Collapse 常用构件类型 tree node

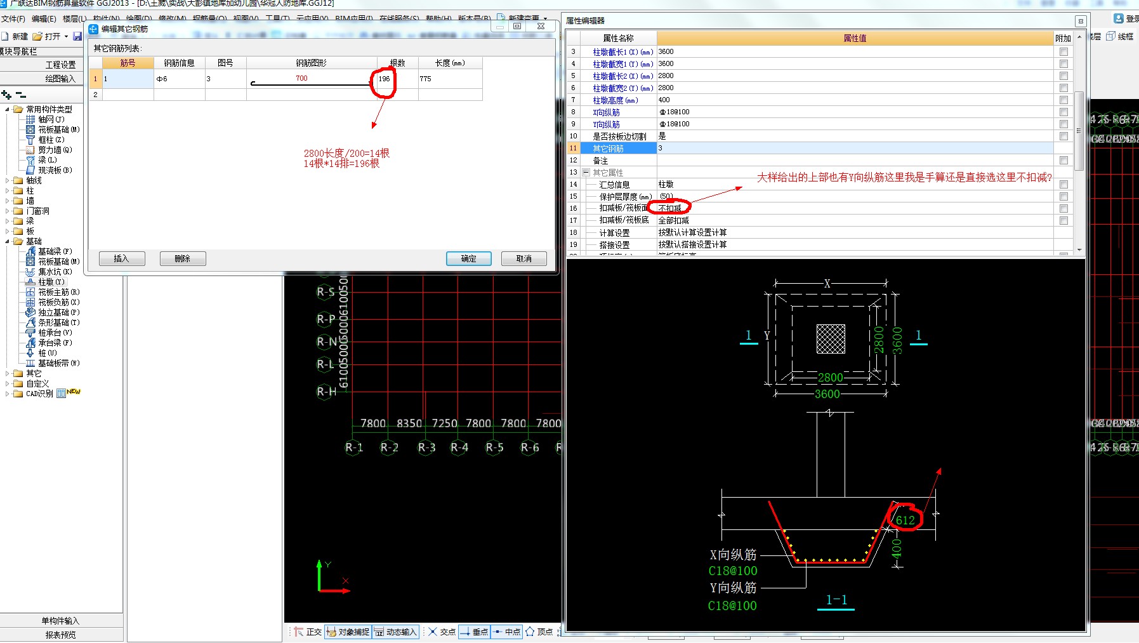[x=7, y=109]
